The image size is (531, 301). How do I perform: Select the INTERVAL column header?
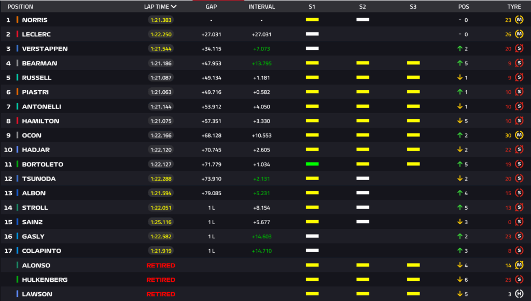click(262, 7)
